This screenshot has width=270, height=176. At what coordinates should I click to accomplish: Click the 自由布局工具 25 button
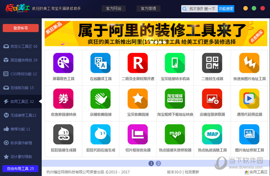(x=20, y=169)
